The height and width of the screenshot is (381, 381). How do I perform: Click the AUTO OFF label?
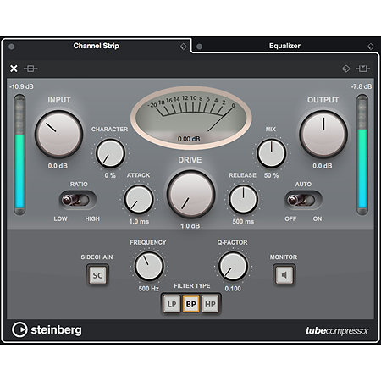pyautogui.click(x=290, y=218)
